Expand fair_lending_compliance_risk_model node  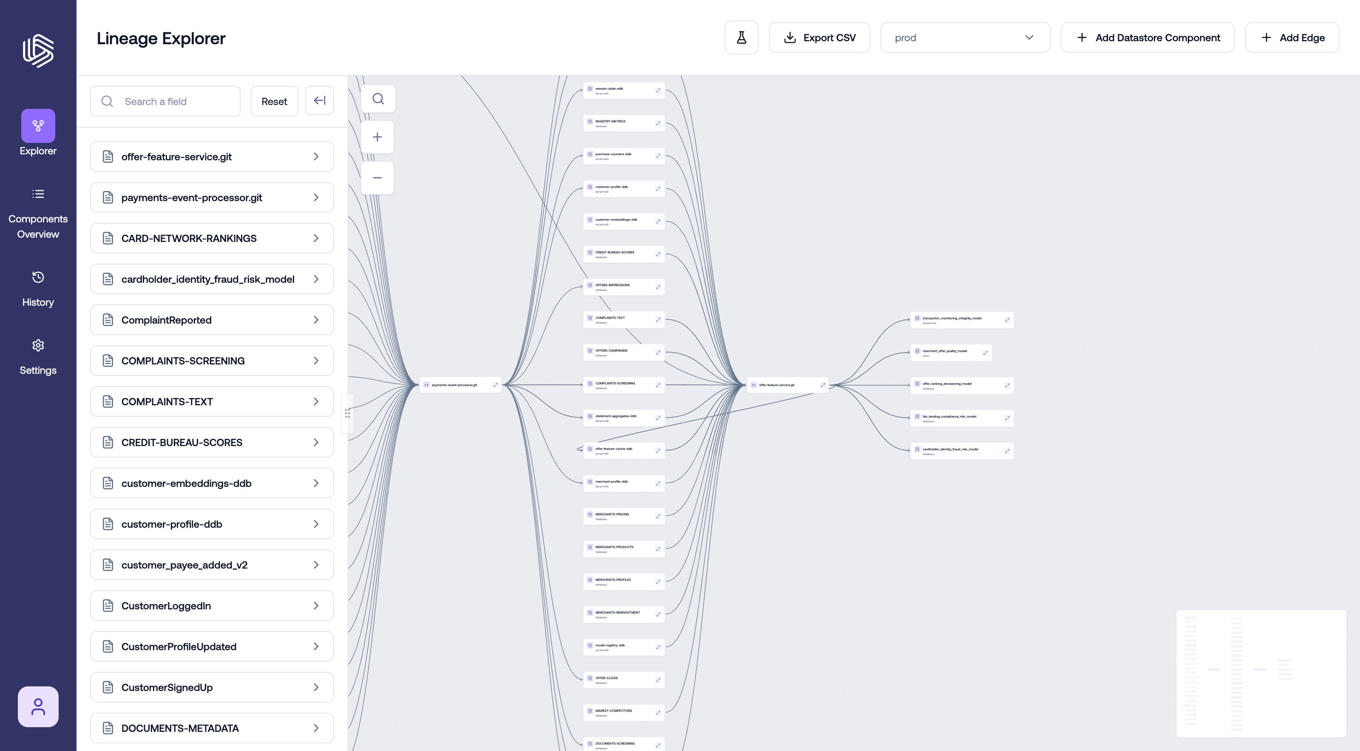coord(1007,418)
